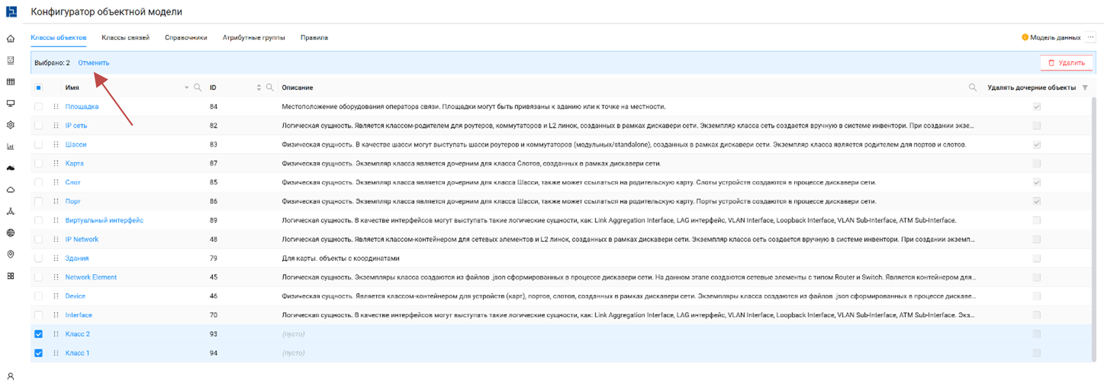Viewport: 1104px width, 388px height.
Task: Switch to the Справочники tab
Action: (x=186, y=38)
